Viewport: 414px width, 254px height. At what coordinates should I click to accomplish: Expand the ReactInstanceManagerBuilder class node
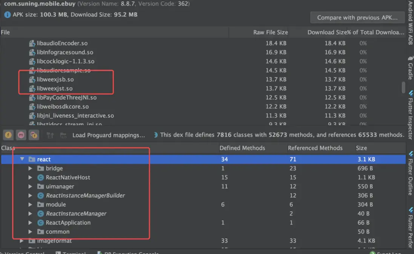point(31,196)
